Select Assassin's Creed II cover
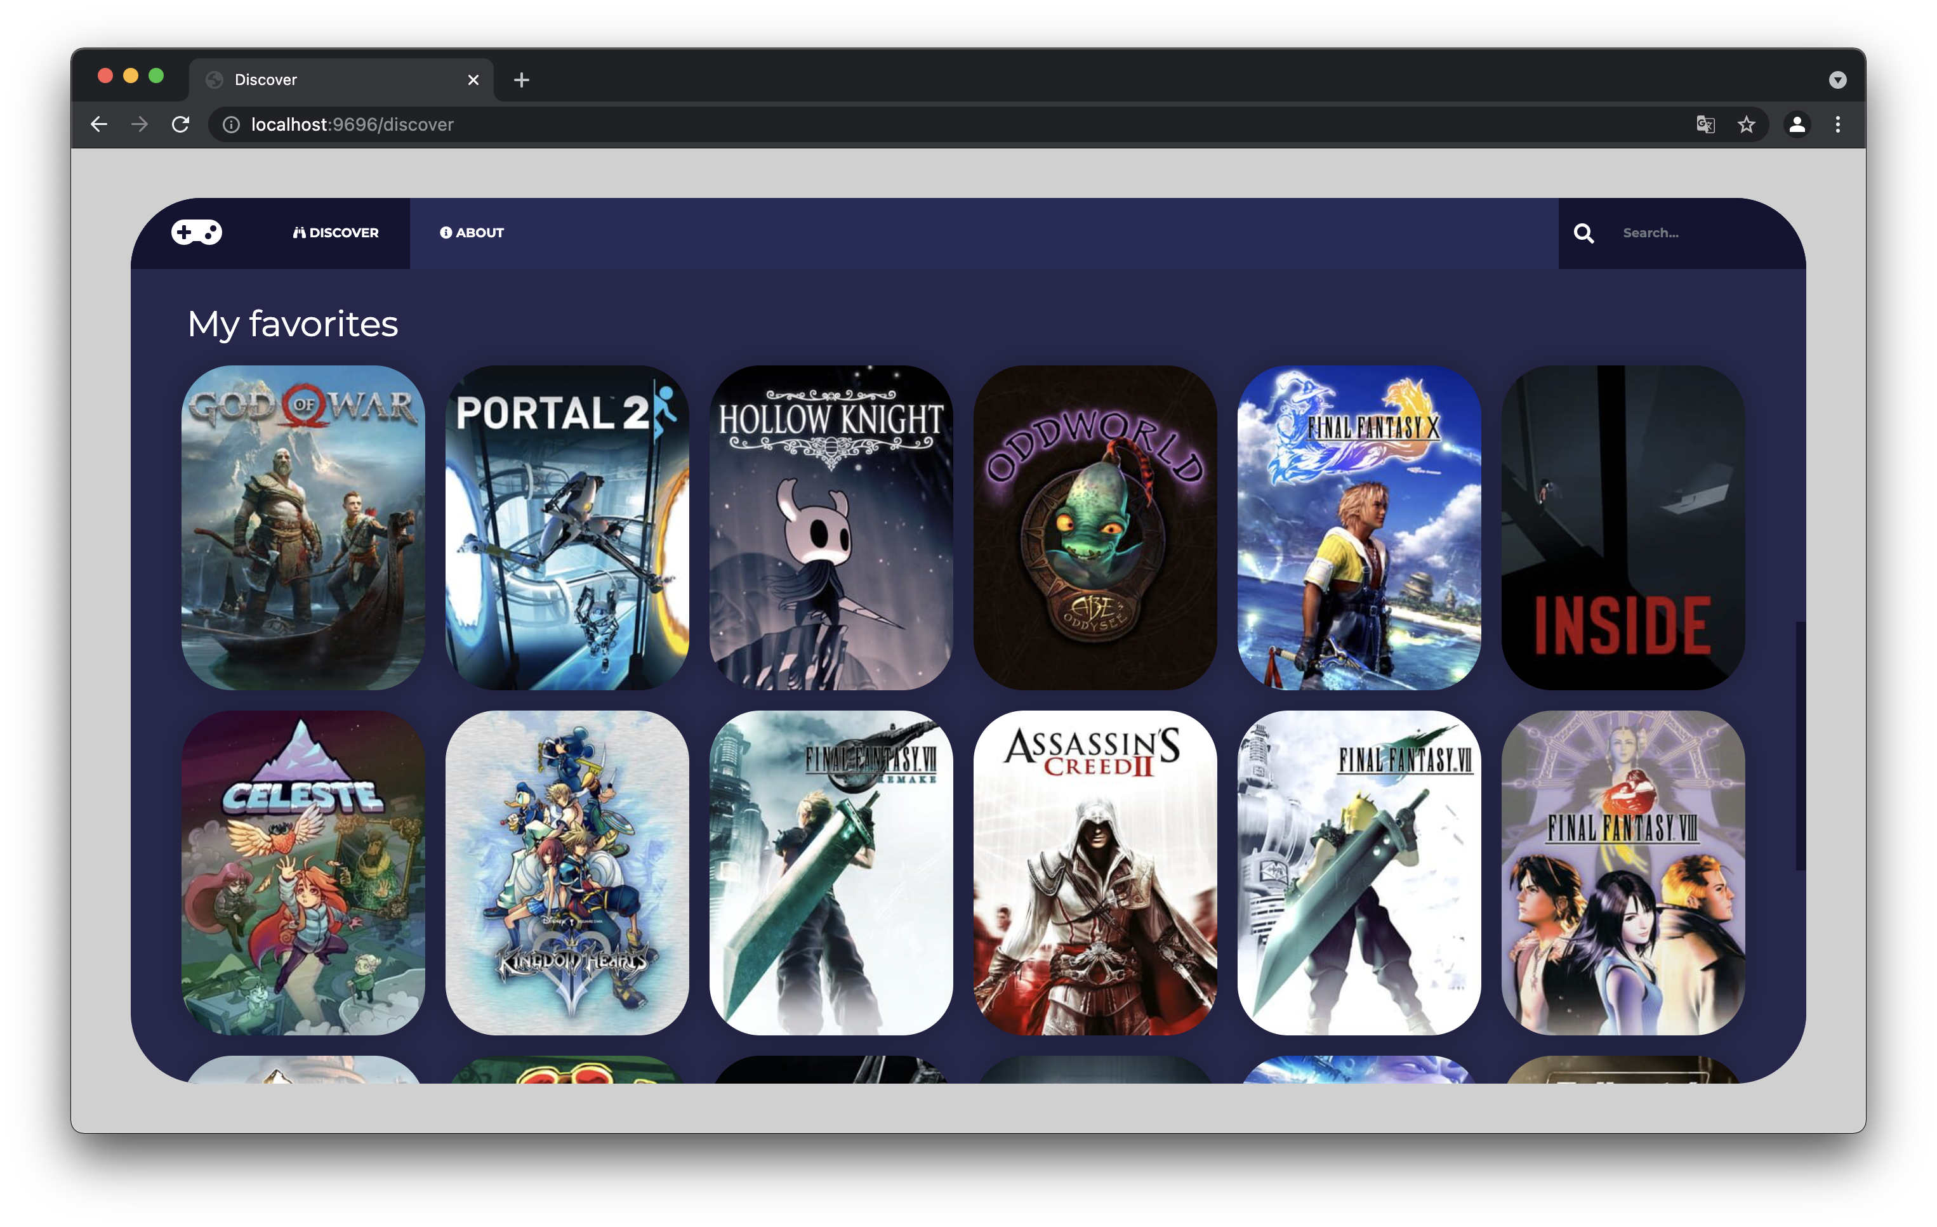The width and height of the screenshot is (1937, 1227). 1095,872
